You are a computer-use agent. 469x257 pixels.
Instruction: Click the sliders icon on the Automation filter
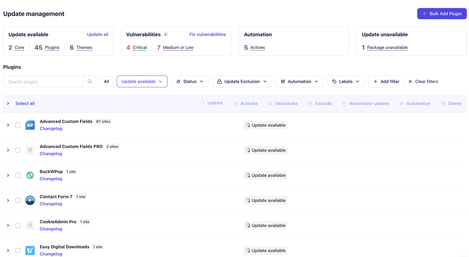pos(283,81)
